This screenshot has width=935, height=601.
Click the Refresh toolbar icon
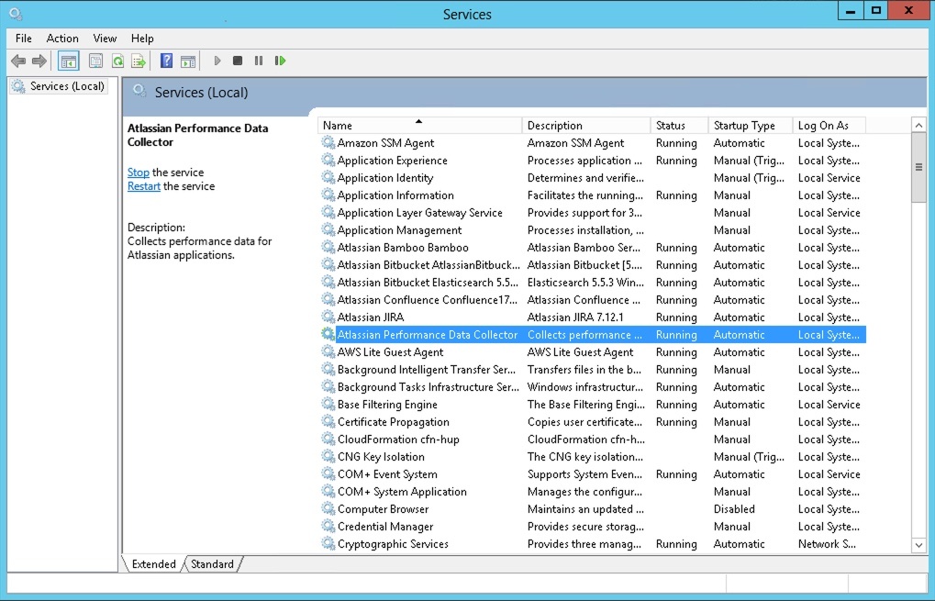[x=117, y=61]
